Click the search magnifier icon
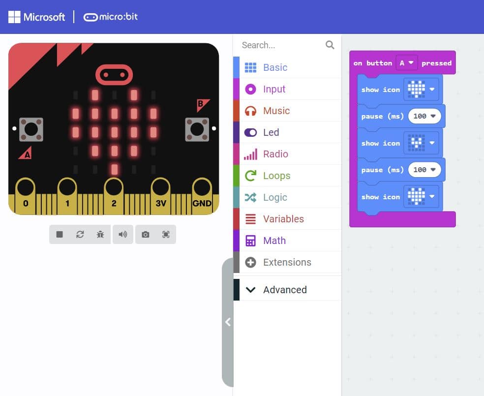The width and height of the screenshot is (484, 396). [x=330, y=45]
